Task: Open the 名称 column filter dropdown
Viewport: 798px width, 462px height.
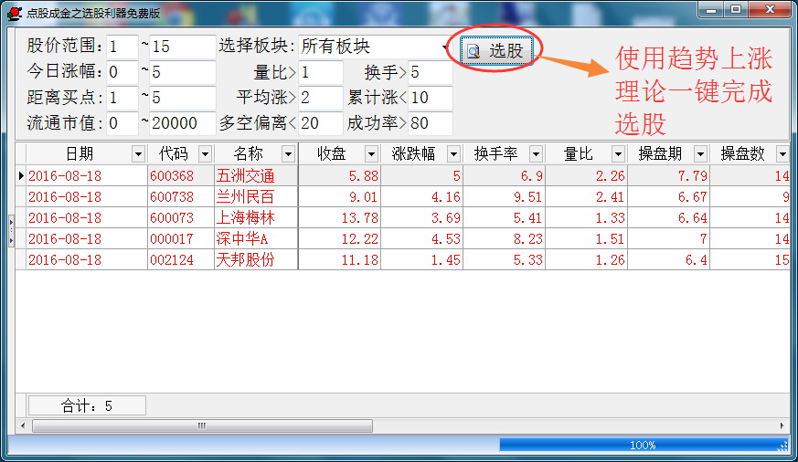Action: click(288, 154)
